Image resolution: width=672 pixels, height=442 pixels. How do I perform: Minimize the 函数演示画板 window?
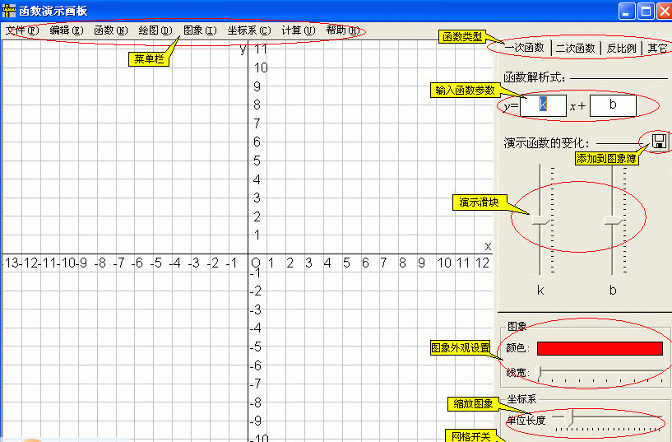(627, 11)
